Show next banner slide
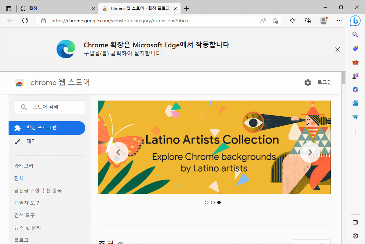Viewport: 365px width, 244px height. (310, 152)
